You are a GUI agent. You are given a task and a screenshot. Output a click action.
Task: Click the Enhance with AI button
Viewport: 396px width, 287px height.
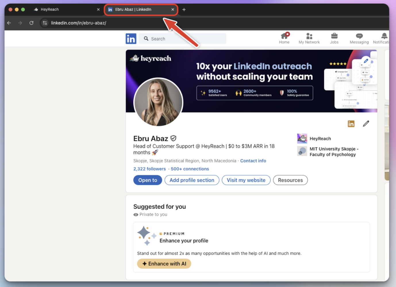pos(164,264)
